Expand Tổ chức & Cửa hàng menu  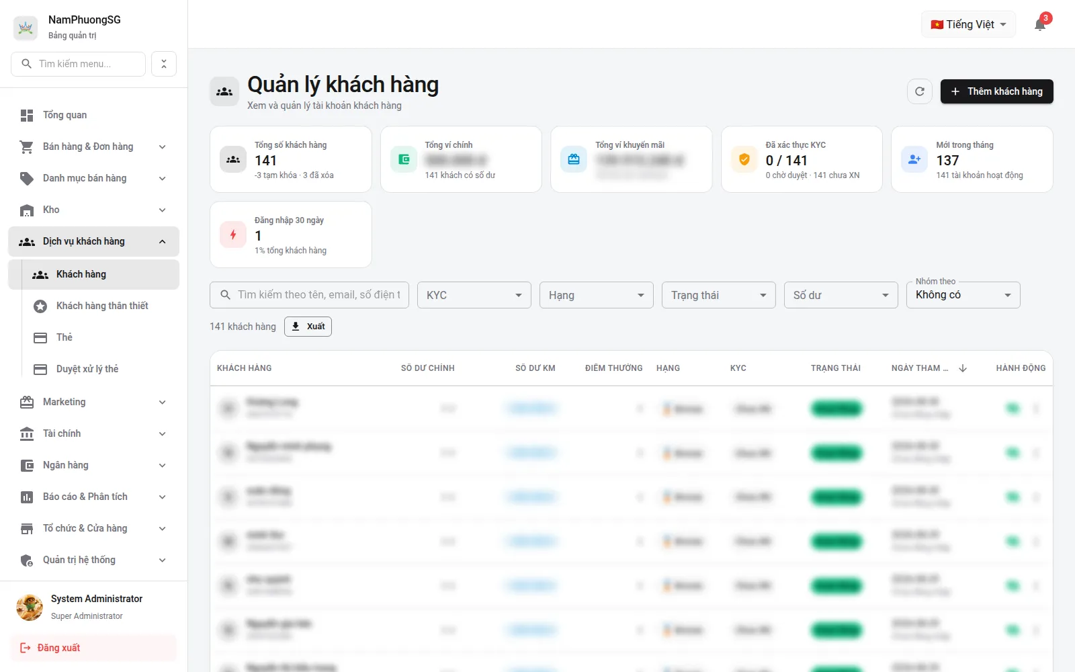(93, 528)
